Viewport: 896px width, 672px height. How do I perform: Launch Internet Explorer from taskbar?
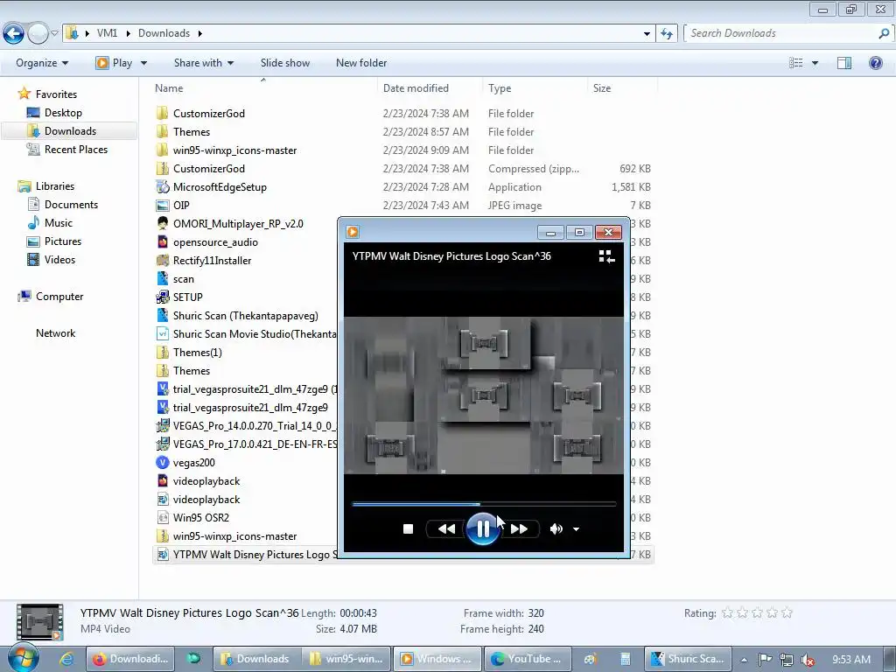[66, 659]
